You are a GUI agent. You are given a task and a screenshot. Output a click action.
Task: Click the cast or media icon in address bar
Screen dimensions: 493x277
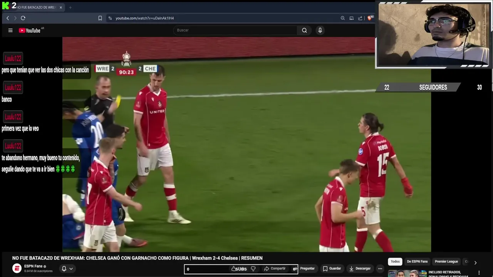click(x=352, y=18)
